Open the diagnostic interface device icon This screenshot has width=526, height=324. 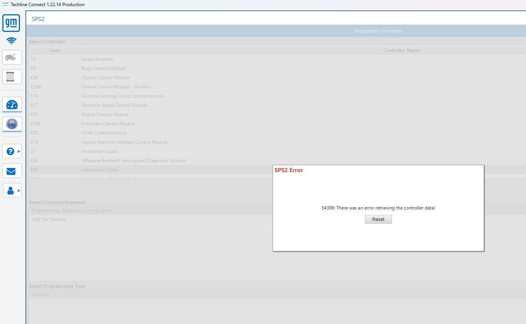pyautogui.click(x=12, y=77)
